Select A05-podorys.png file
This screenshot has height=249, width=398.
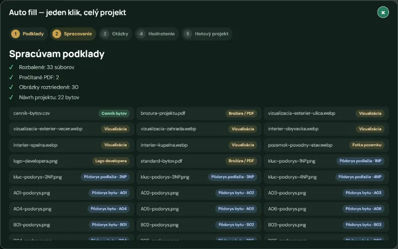[199, 209]
